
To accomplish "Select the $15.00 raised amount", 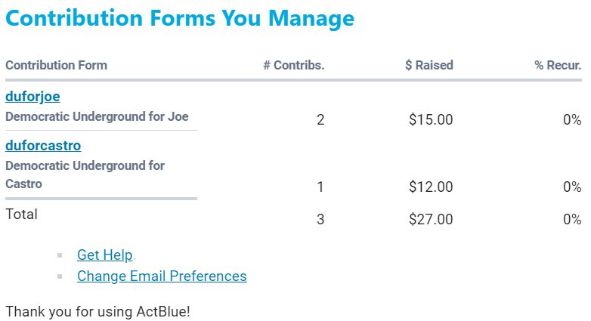I will point(431,119).
